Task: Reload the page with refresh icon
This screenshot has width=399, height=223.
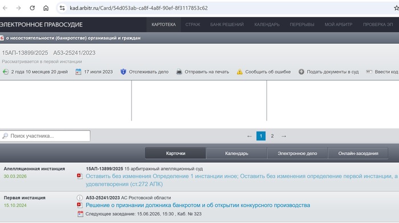Action: coord(32,8)
